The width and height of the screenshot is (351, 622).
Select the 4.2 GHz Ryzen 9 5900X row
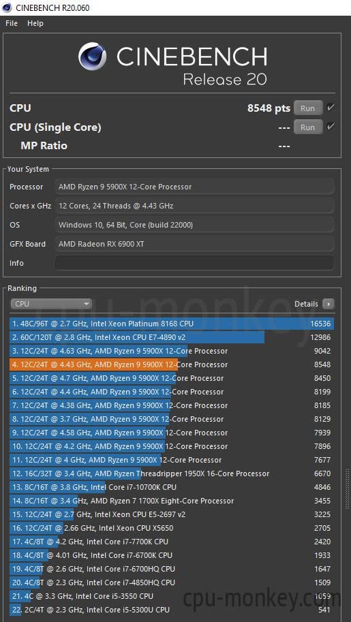pyautogui.click(x=172, y=446)
